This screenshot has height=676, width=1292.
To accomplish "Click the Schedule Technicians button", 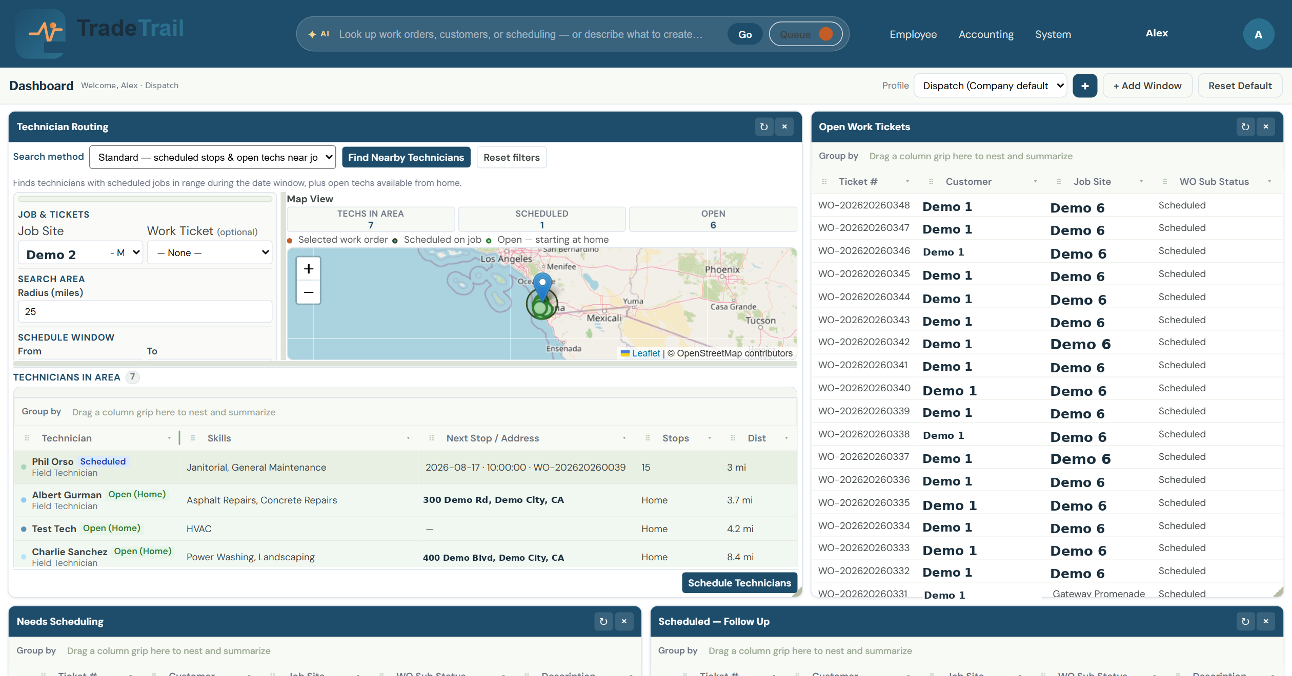I will [739, 583].
